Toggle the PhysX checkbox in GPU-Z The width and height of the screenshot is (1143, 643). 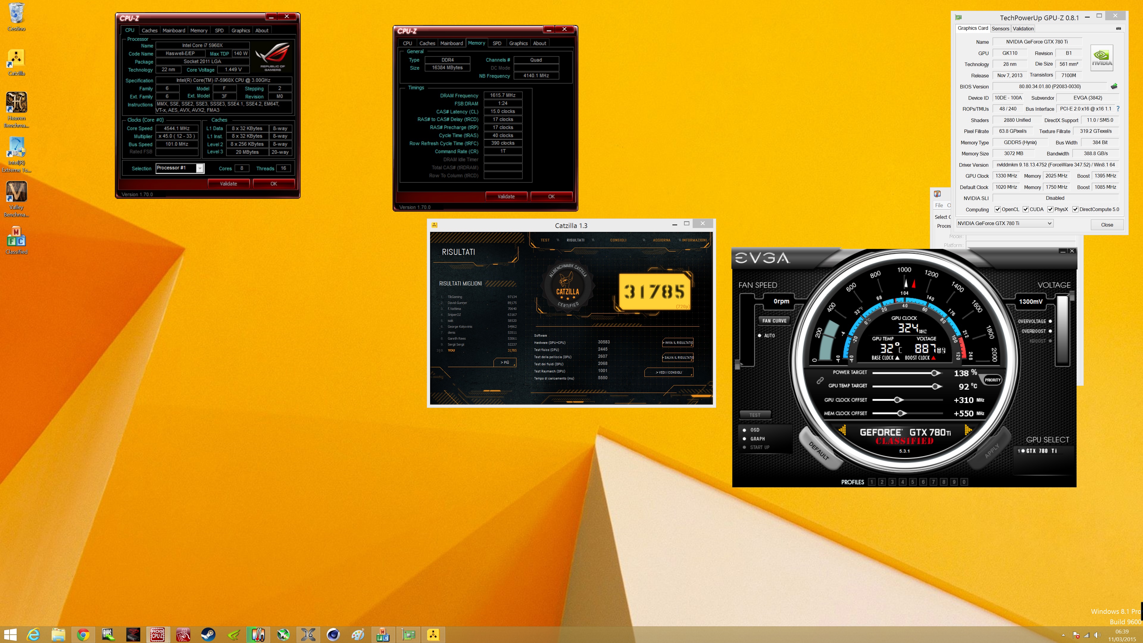[x=1050, y=210]
